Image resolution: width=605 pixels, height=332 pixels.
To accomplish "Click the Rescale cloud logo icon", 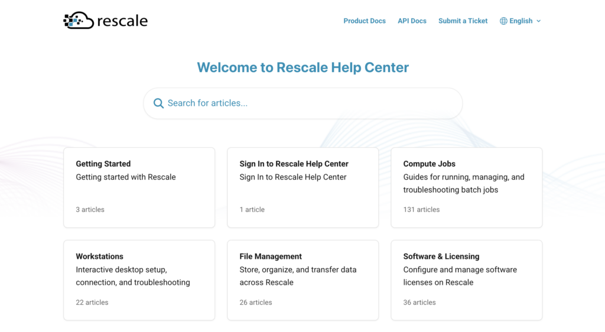I will click(x=79, y=21).
